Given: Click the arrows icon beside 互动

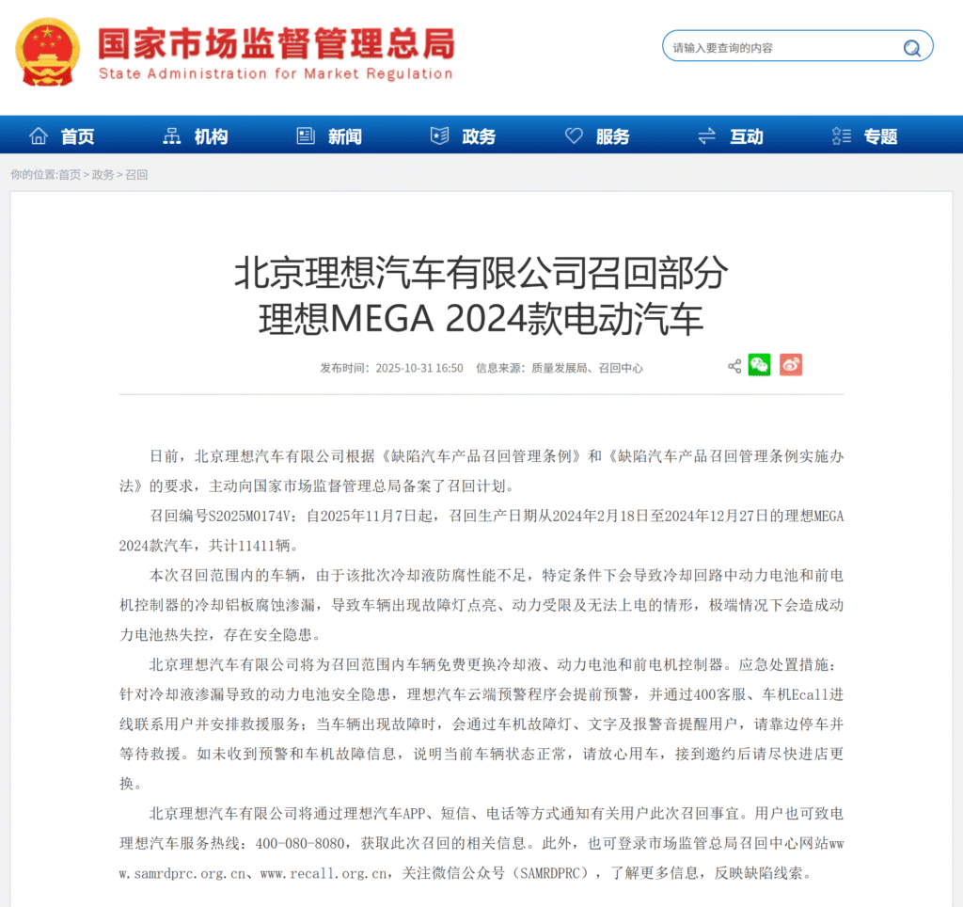Looking at the screenshot, I should coord(706,135).
